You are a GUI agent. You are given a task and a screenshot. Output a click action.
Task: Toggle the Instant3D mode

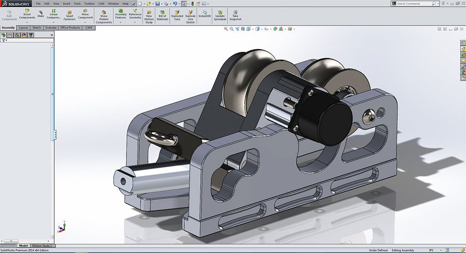click(x=205, y=14)
